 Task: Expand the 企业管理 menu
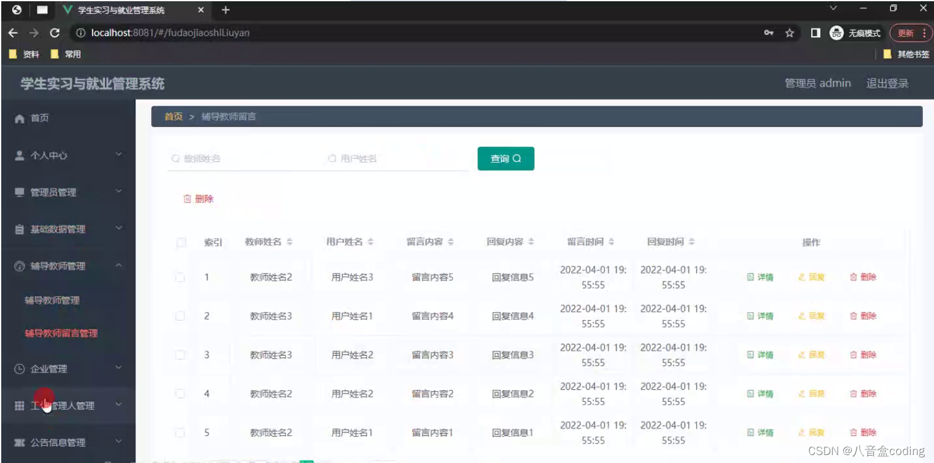point(68,369)
